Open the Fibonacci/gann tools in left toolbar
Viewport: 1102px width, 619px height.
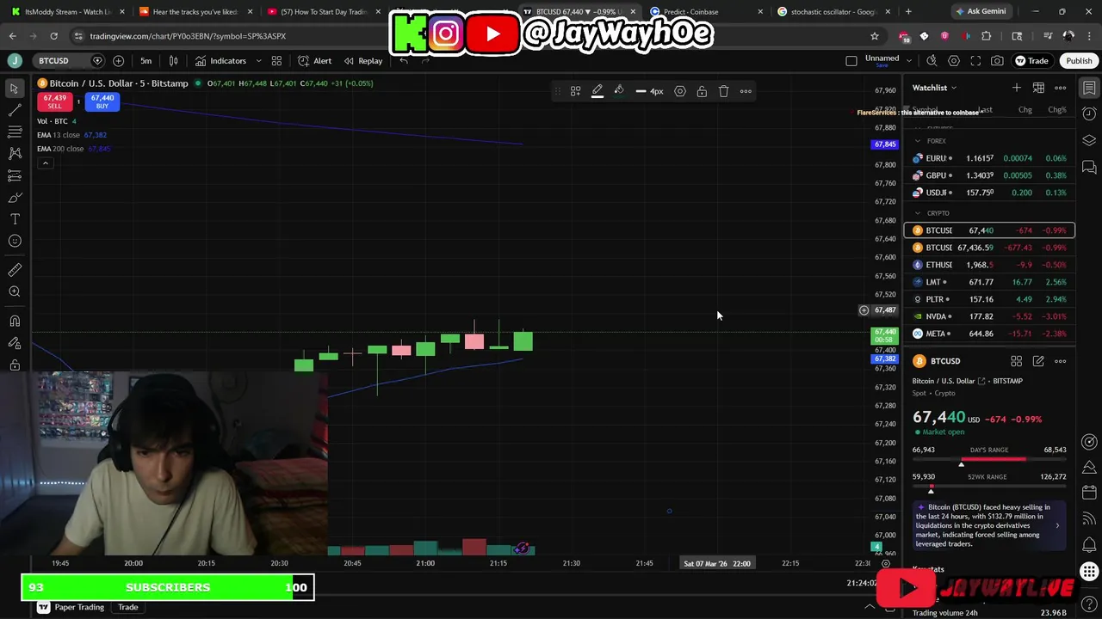[15, 132]
